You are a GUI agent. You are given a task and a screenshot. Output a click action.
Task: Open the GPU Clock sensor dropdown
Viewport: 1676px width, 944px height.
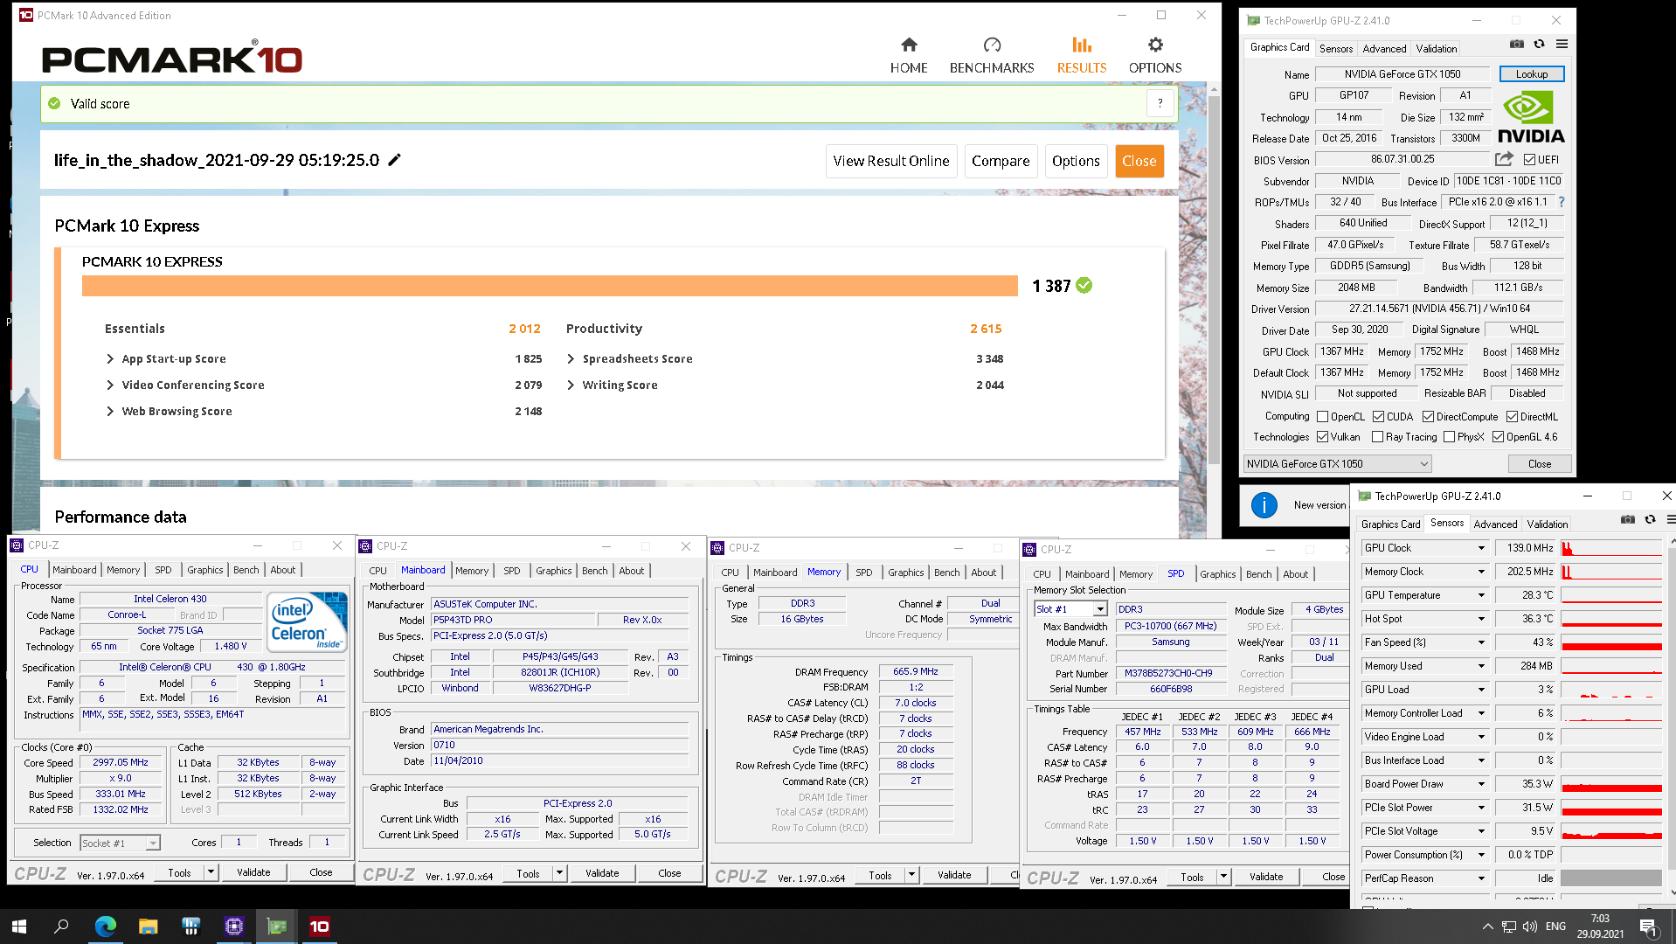coord(1481,548)
